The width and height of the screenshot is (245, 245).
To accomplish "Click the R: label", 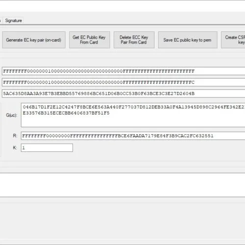I will pyautogui.click(x=15, y=136).
